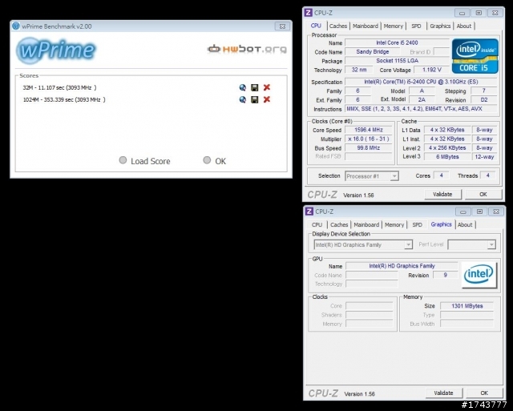
Task: Click Validate in lower CPU-Z window
Action: 443,393
